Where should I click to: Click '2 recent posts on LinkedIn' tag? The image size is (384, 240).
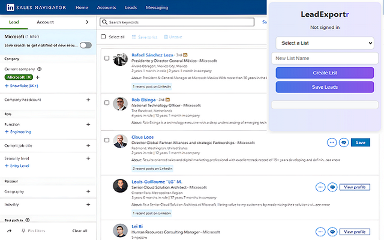pos(152,169)
